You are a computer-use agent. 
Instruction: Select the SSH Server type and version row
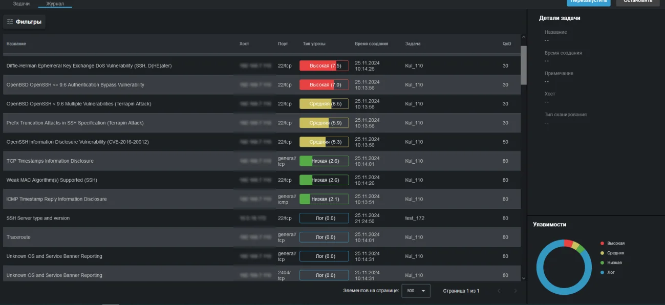(x=262, y=218)
